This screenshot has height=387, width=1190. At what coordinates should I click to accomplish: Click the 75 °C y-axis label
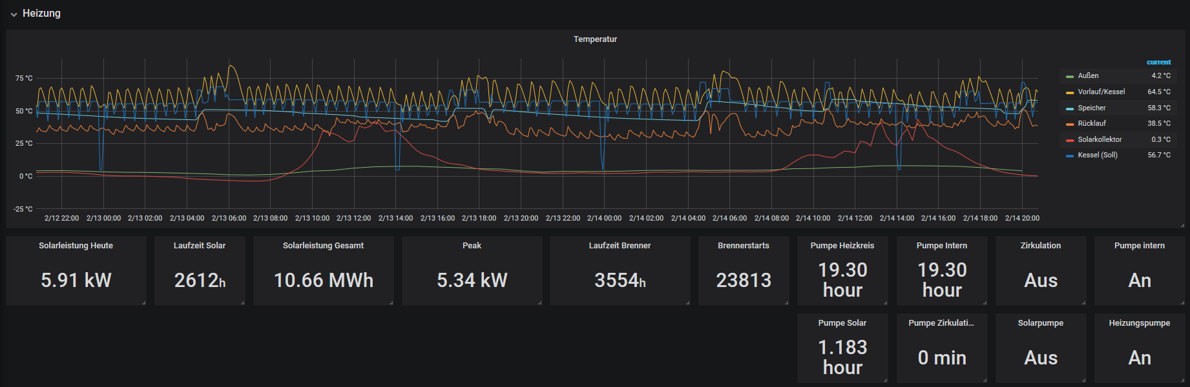click(24, 78)
